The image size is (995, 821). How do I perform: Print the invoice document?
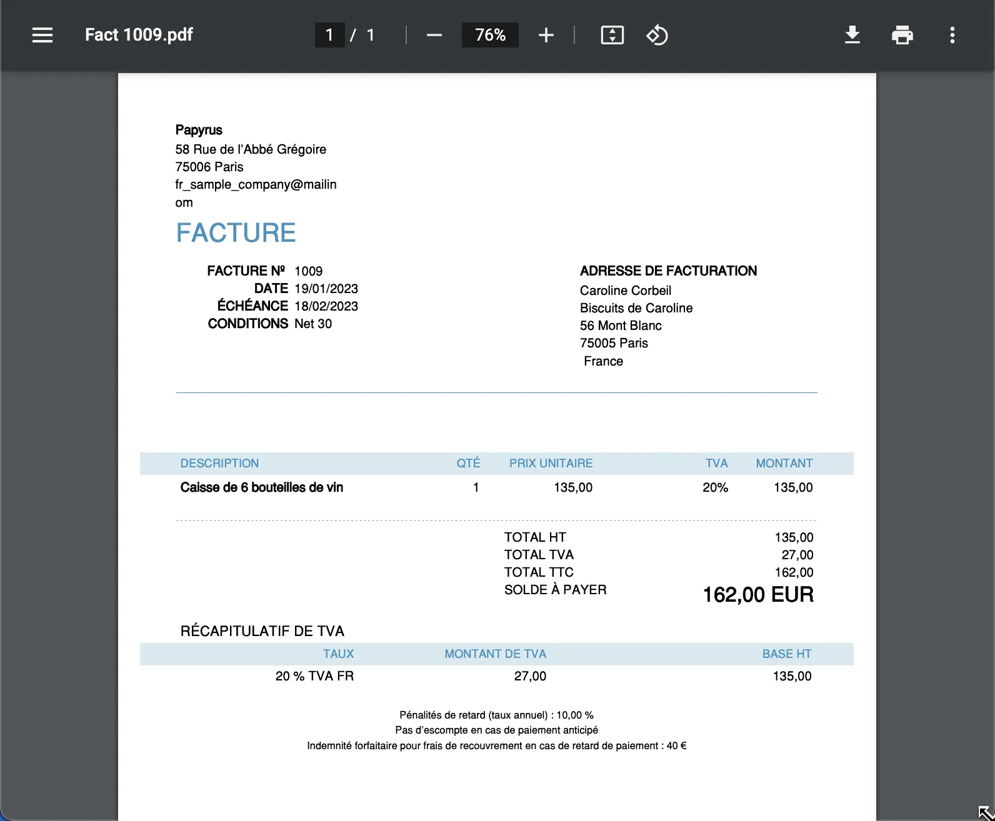902,35
